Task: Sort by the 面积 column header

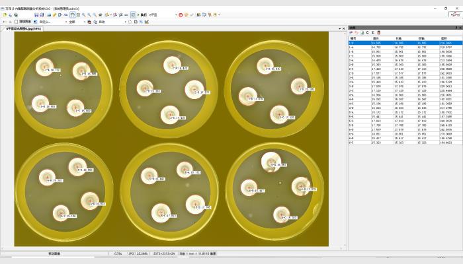Action: pos(444,38)
